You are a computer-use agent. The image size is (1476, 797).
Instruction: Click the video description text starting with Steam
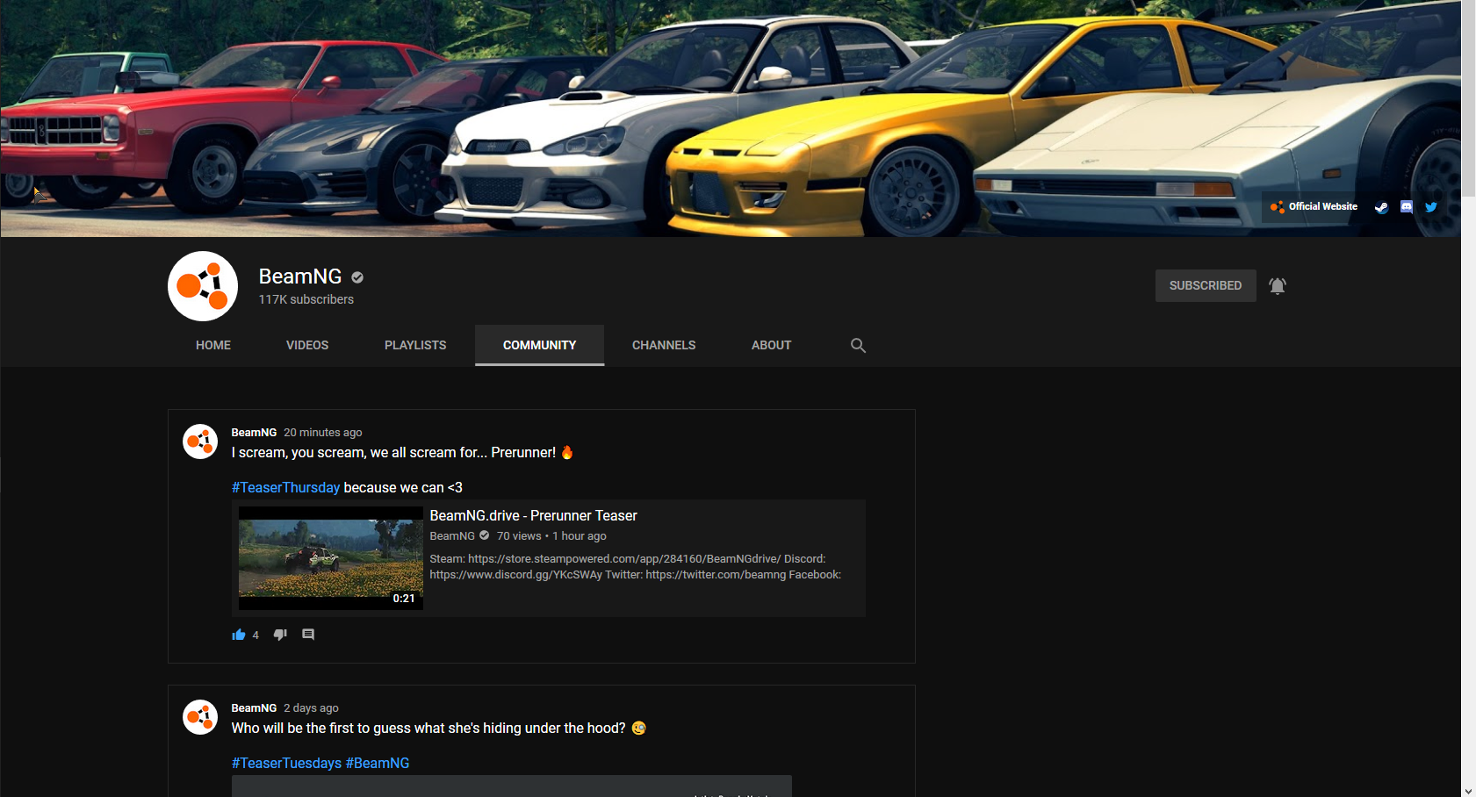tap(636, 566)
